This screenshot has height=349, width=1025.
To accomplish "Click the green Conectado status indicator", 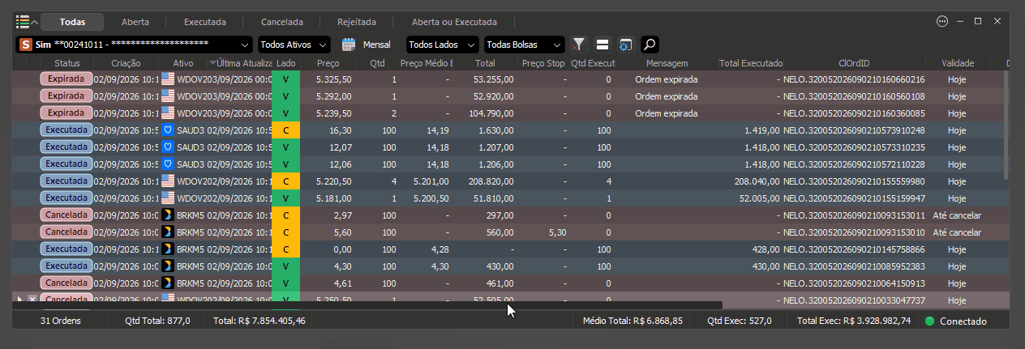I will pos(930,321).
